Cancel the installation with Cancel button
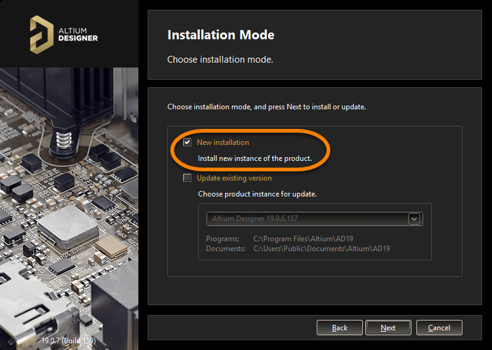The image size is (492, 350). point(438,328)
